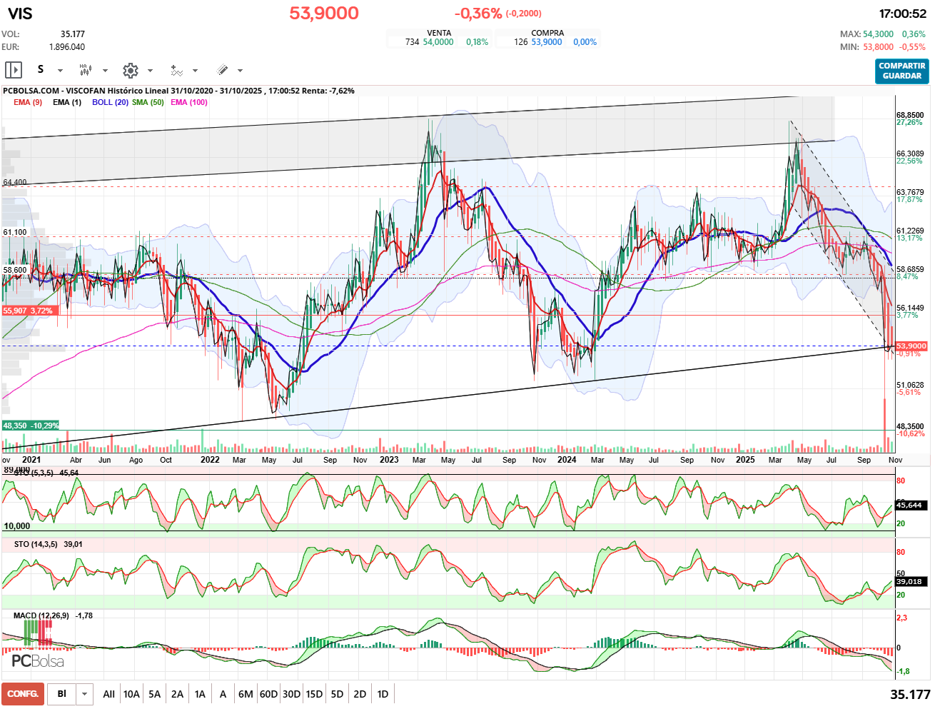Click the EMA (100) pink legend label

(x=189, y=102)
